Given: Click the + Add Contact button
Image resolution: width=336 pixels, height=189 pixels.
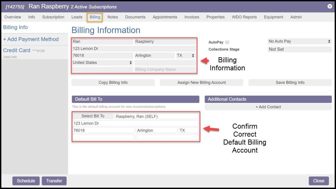Looking at the screenshot, I should pos(268,107).
